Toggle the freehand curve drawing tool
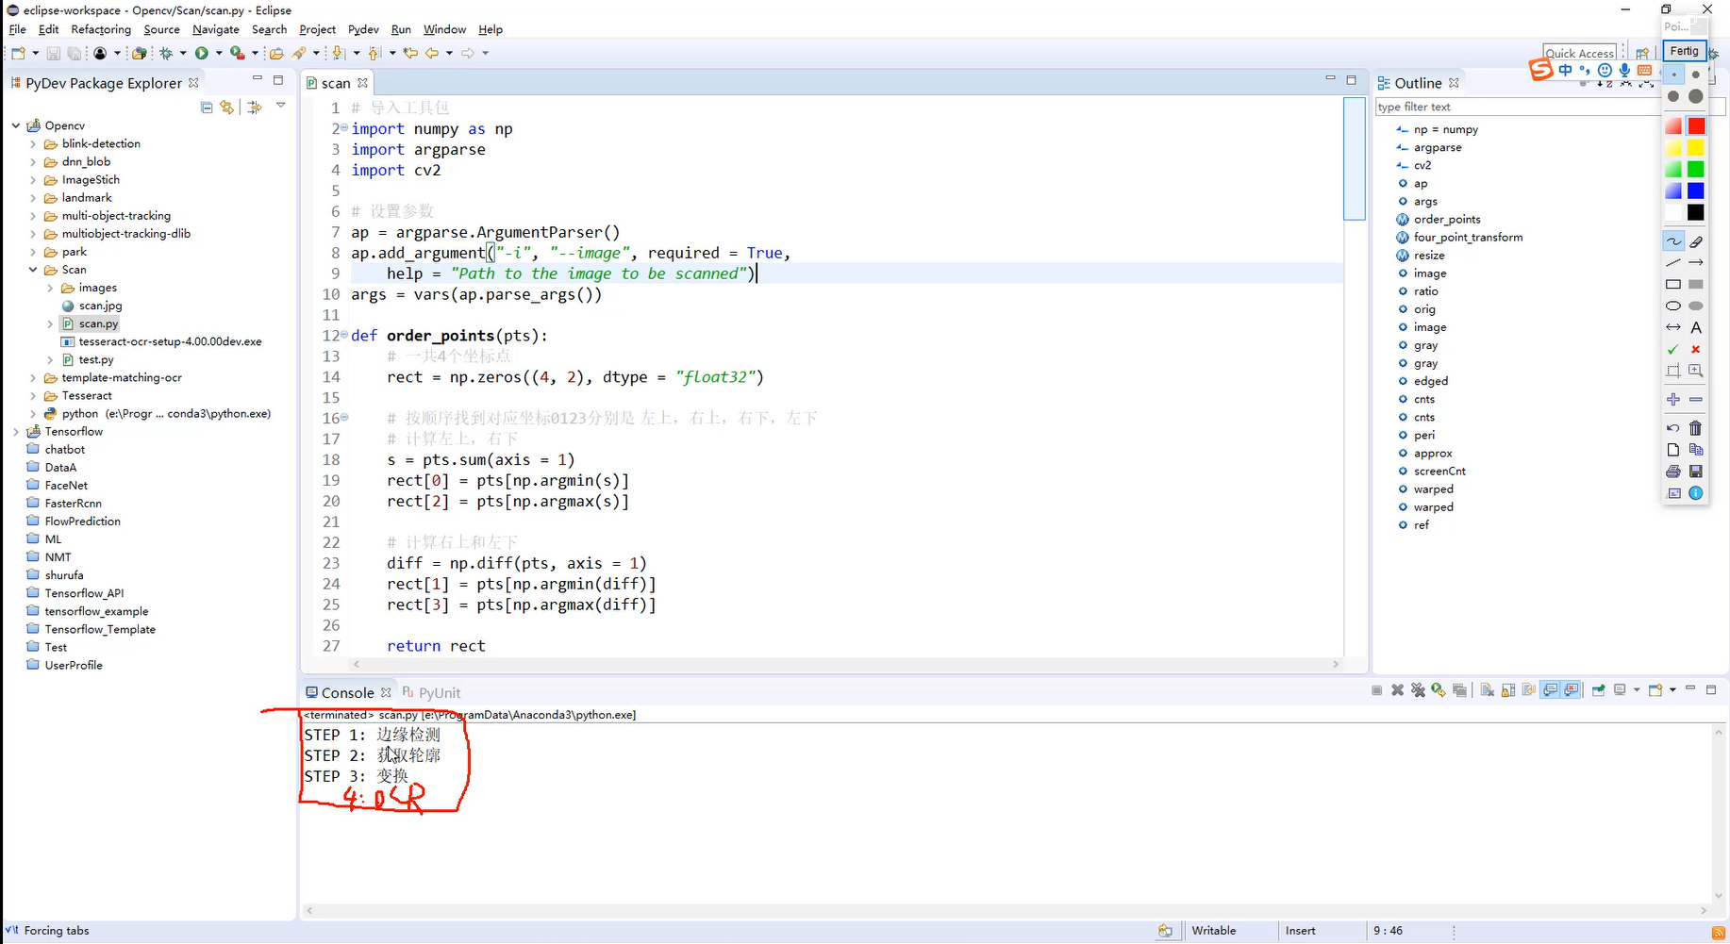The width and height of the screenshot is (1730, 944). 1673,241
